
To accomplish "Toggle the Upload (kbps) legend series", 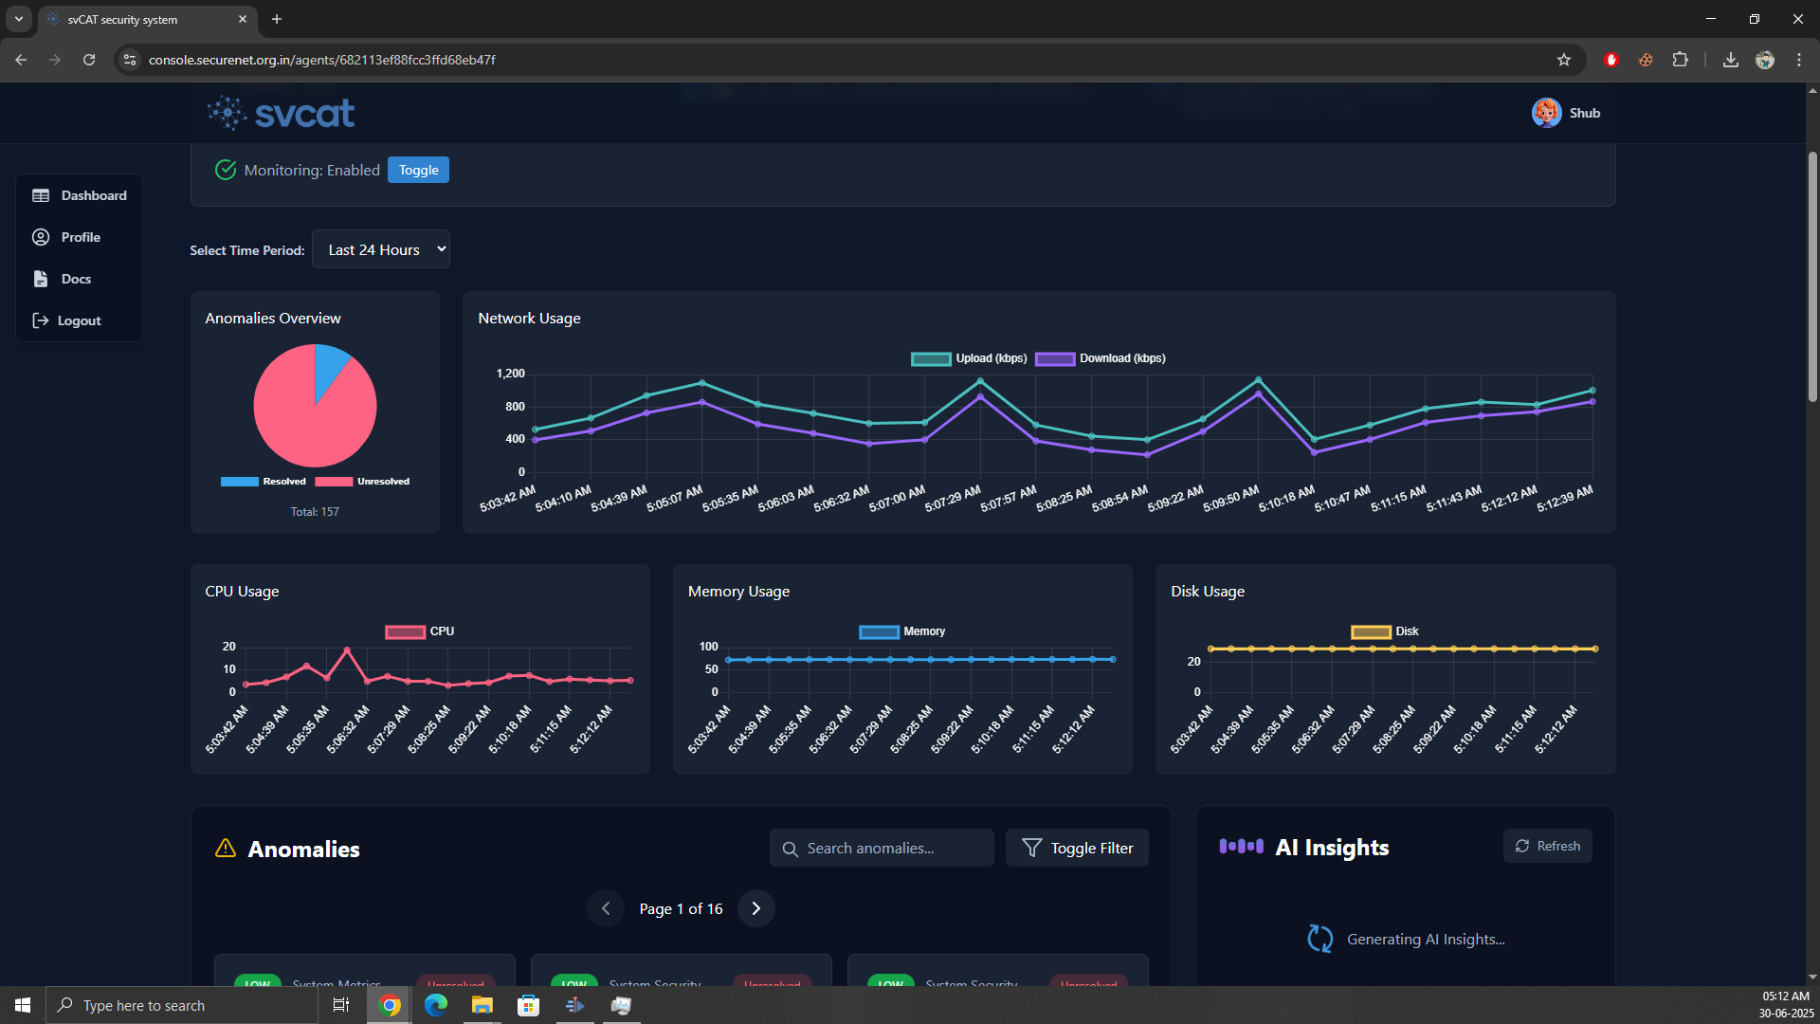I will click(x=969, y=358).
